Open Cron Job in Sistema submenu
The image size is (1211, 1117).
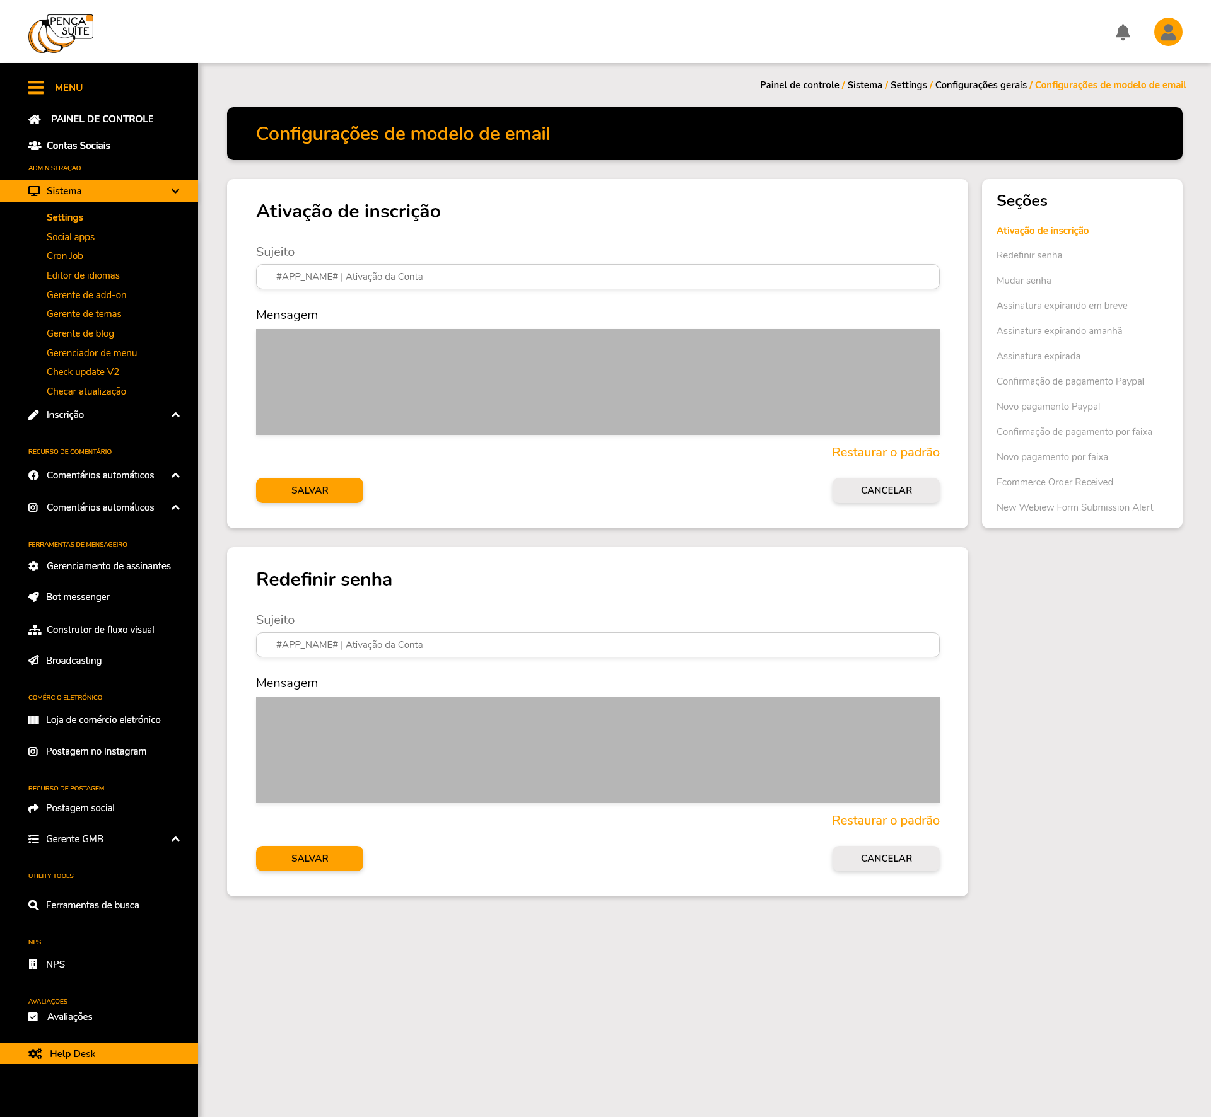pyautogui.click(x=65, y=256)
